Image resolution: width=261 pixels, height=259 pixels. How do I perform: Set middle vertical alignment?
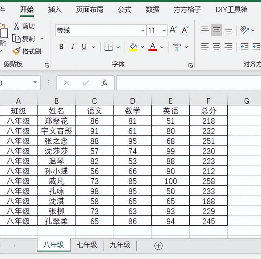(x=217, y=30)
